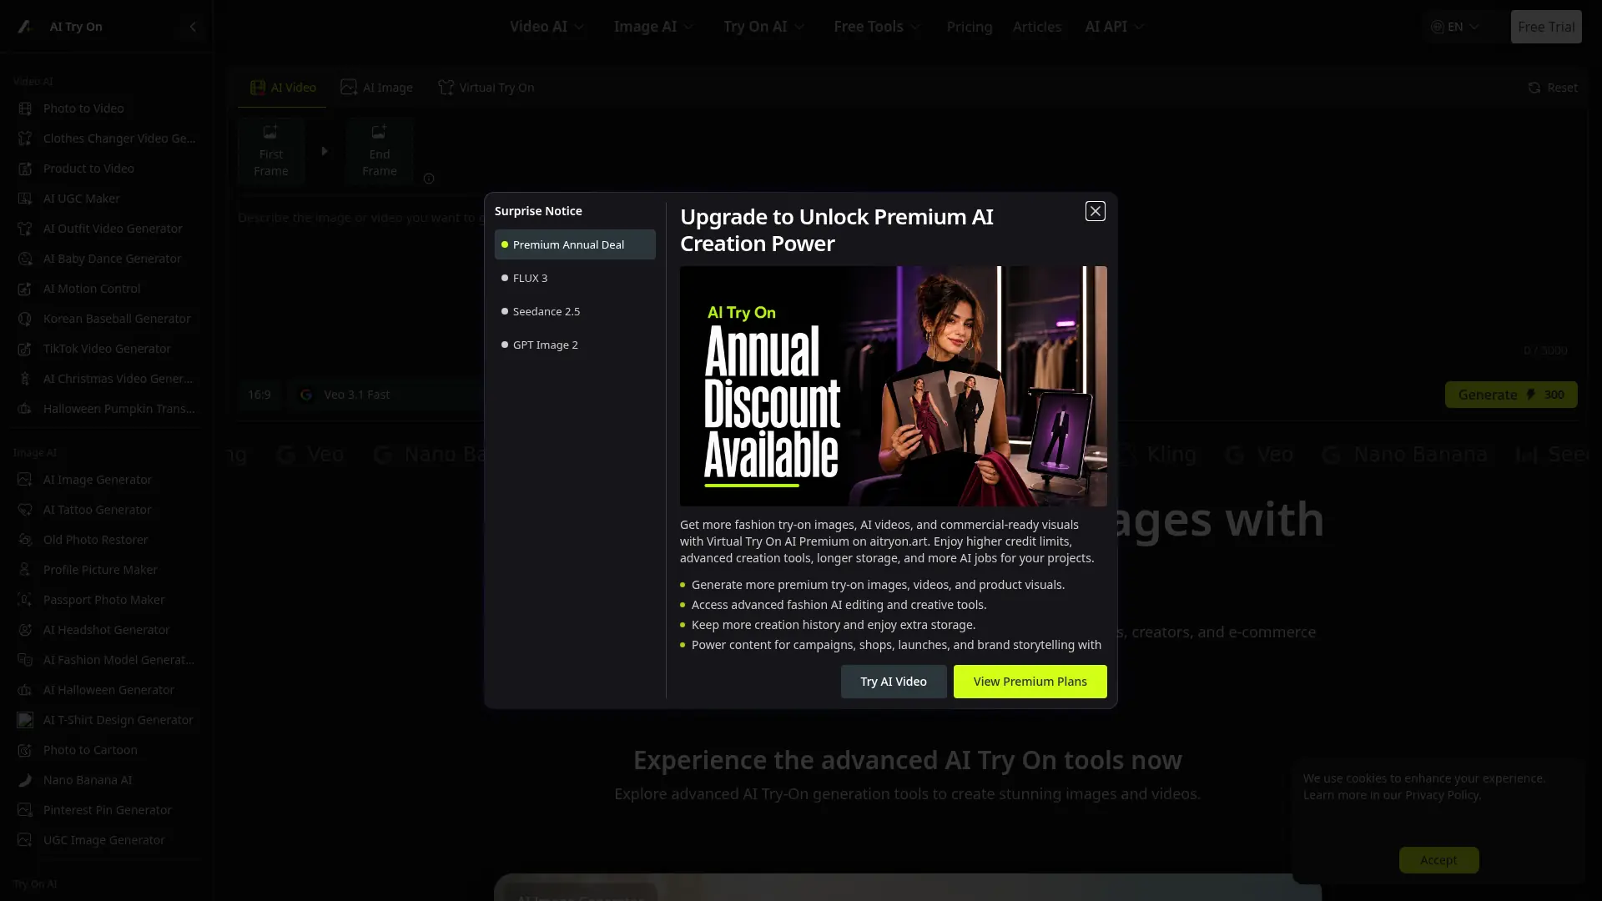Click the TikTok Video Generator icon
Screen dimensions: 1602x901
(25, 349)
